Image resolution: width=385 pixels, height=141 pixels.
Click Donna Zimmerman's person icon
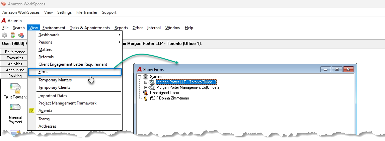pyautogui.click(x=147, y=98)
